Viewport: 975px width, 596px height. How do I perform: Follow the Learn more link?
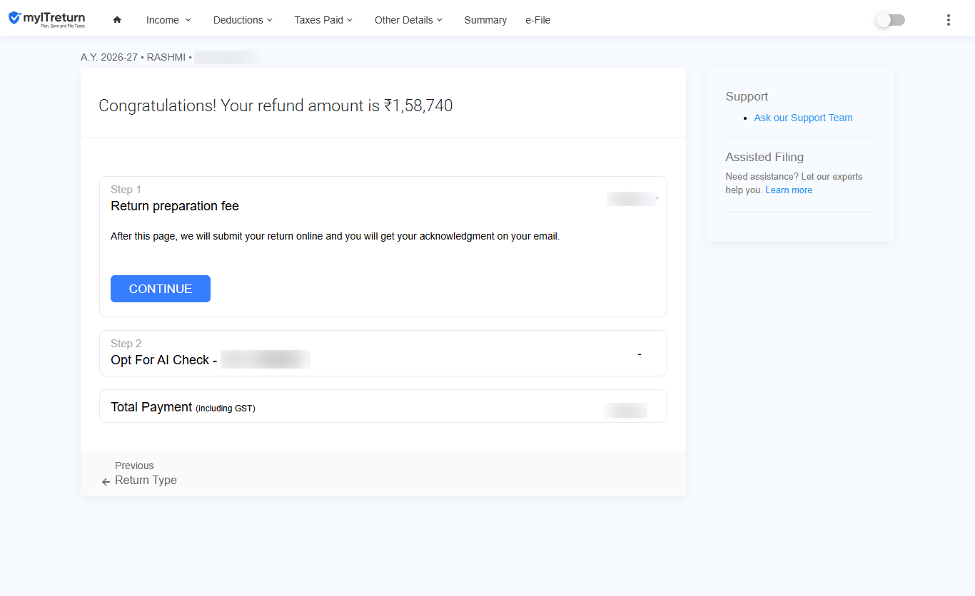[789, 190]
